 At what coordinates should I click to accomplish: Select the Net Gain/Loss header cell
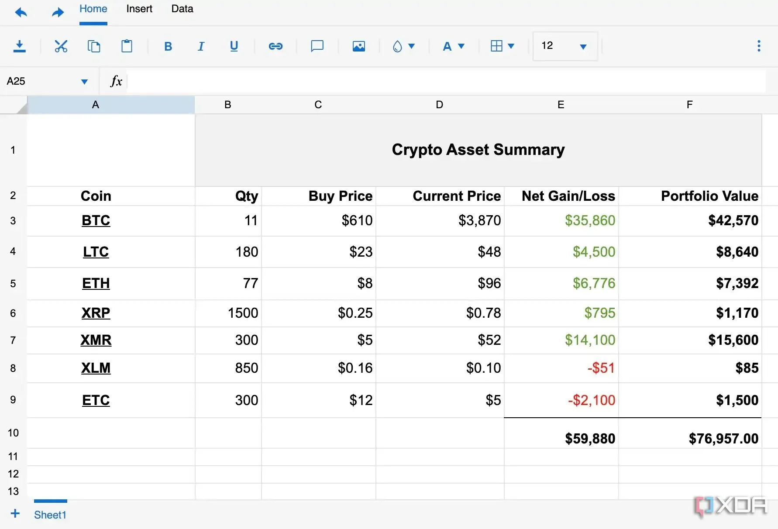click(x=561, y=196)
